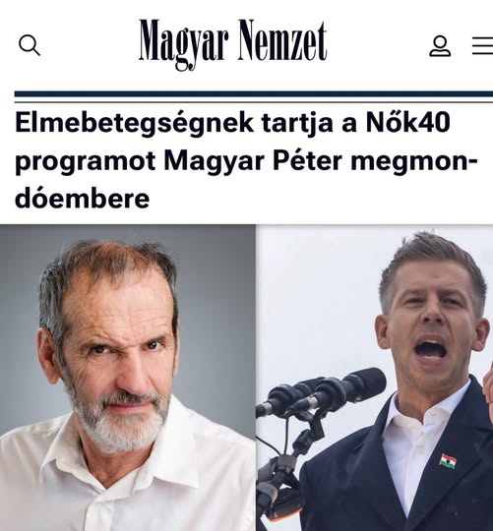Click the word "Magyar" in the masthead logo
This screenshot has width=493, height=531.
click(x=183, y=44)
